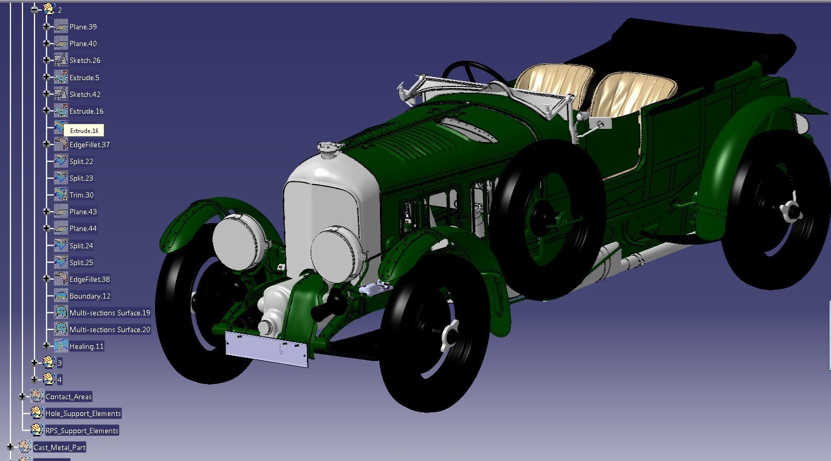This screenshot has height=461, width=831.
Task: Click geometrical set 3 icon
Action: point(49,362)
